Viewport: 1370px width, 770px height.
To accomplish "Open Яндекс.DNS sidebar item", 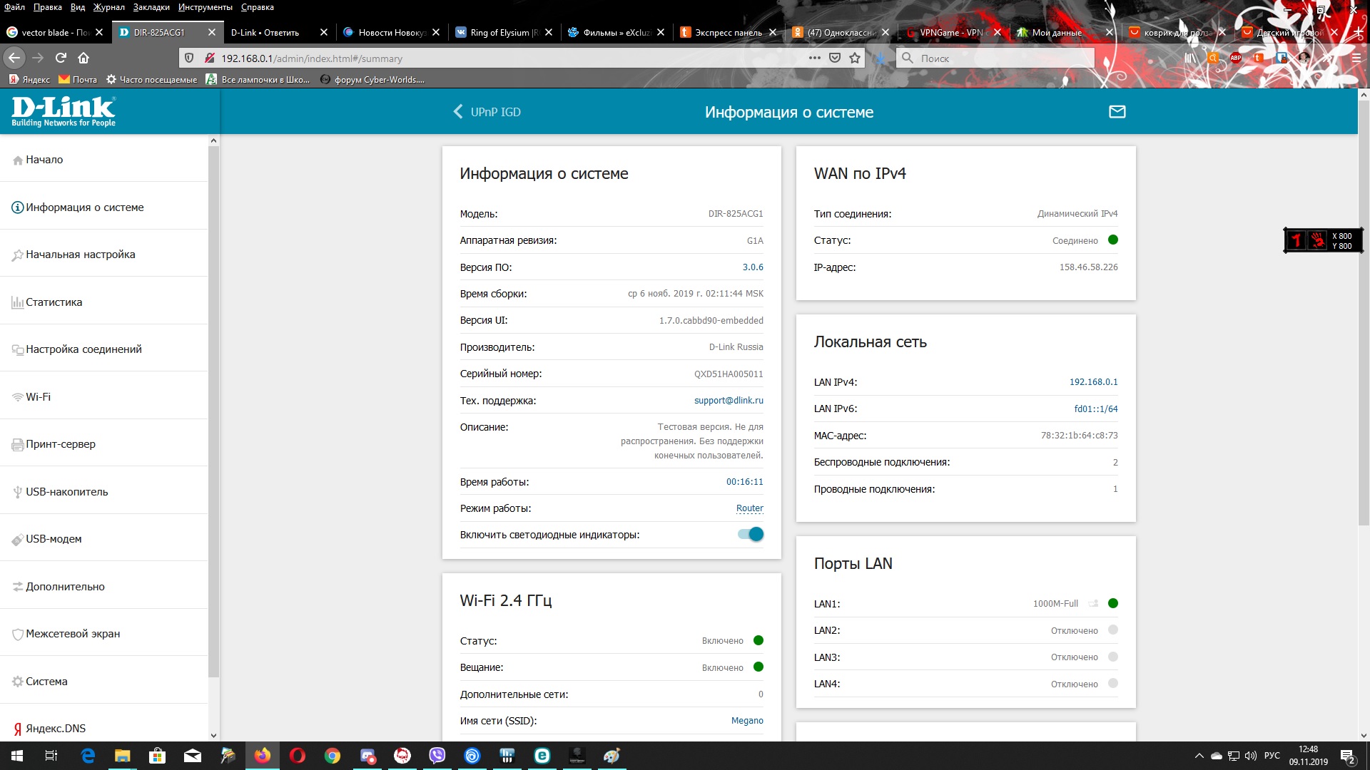I will point(55,729).
